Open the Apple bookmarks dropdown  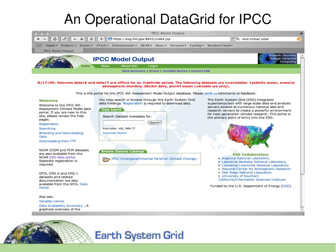(x=52, y=45)
